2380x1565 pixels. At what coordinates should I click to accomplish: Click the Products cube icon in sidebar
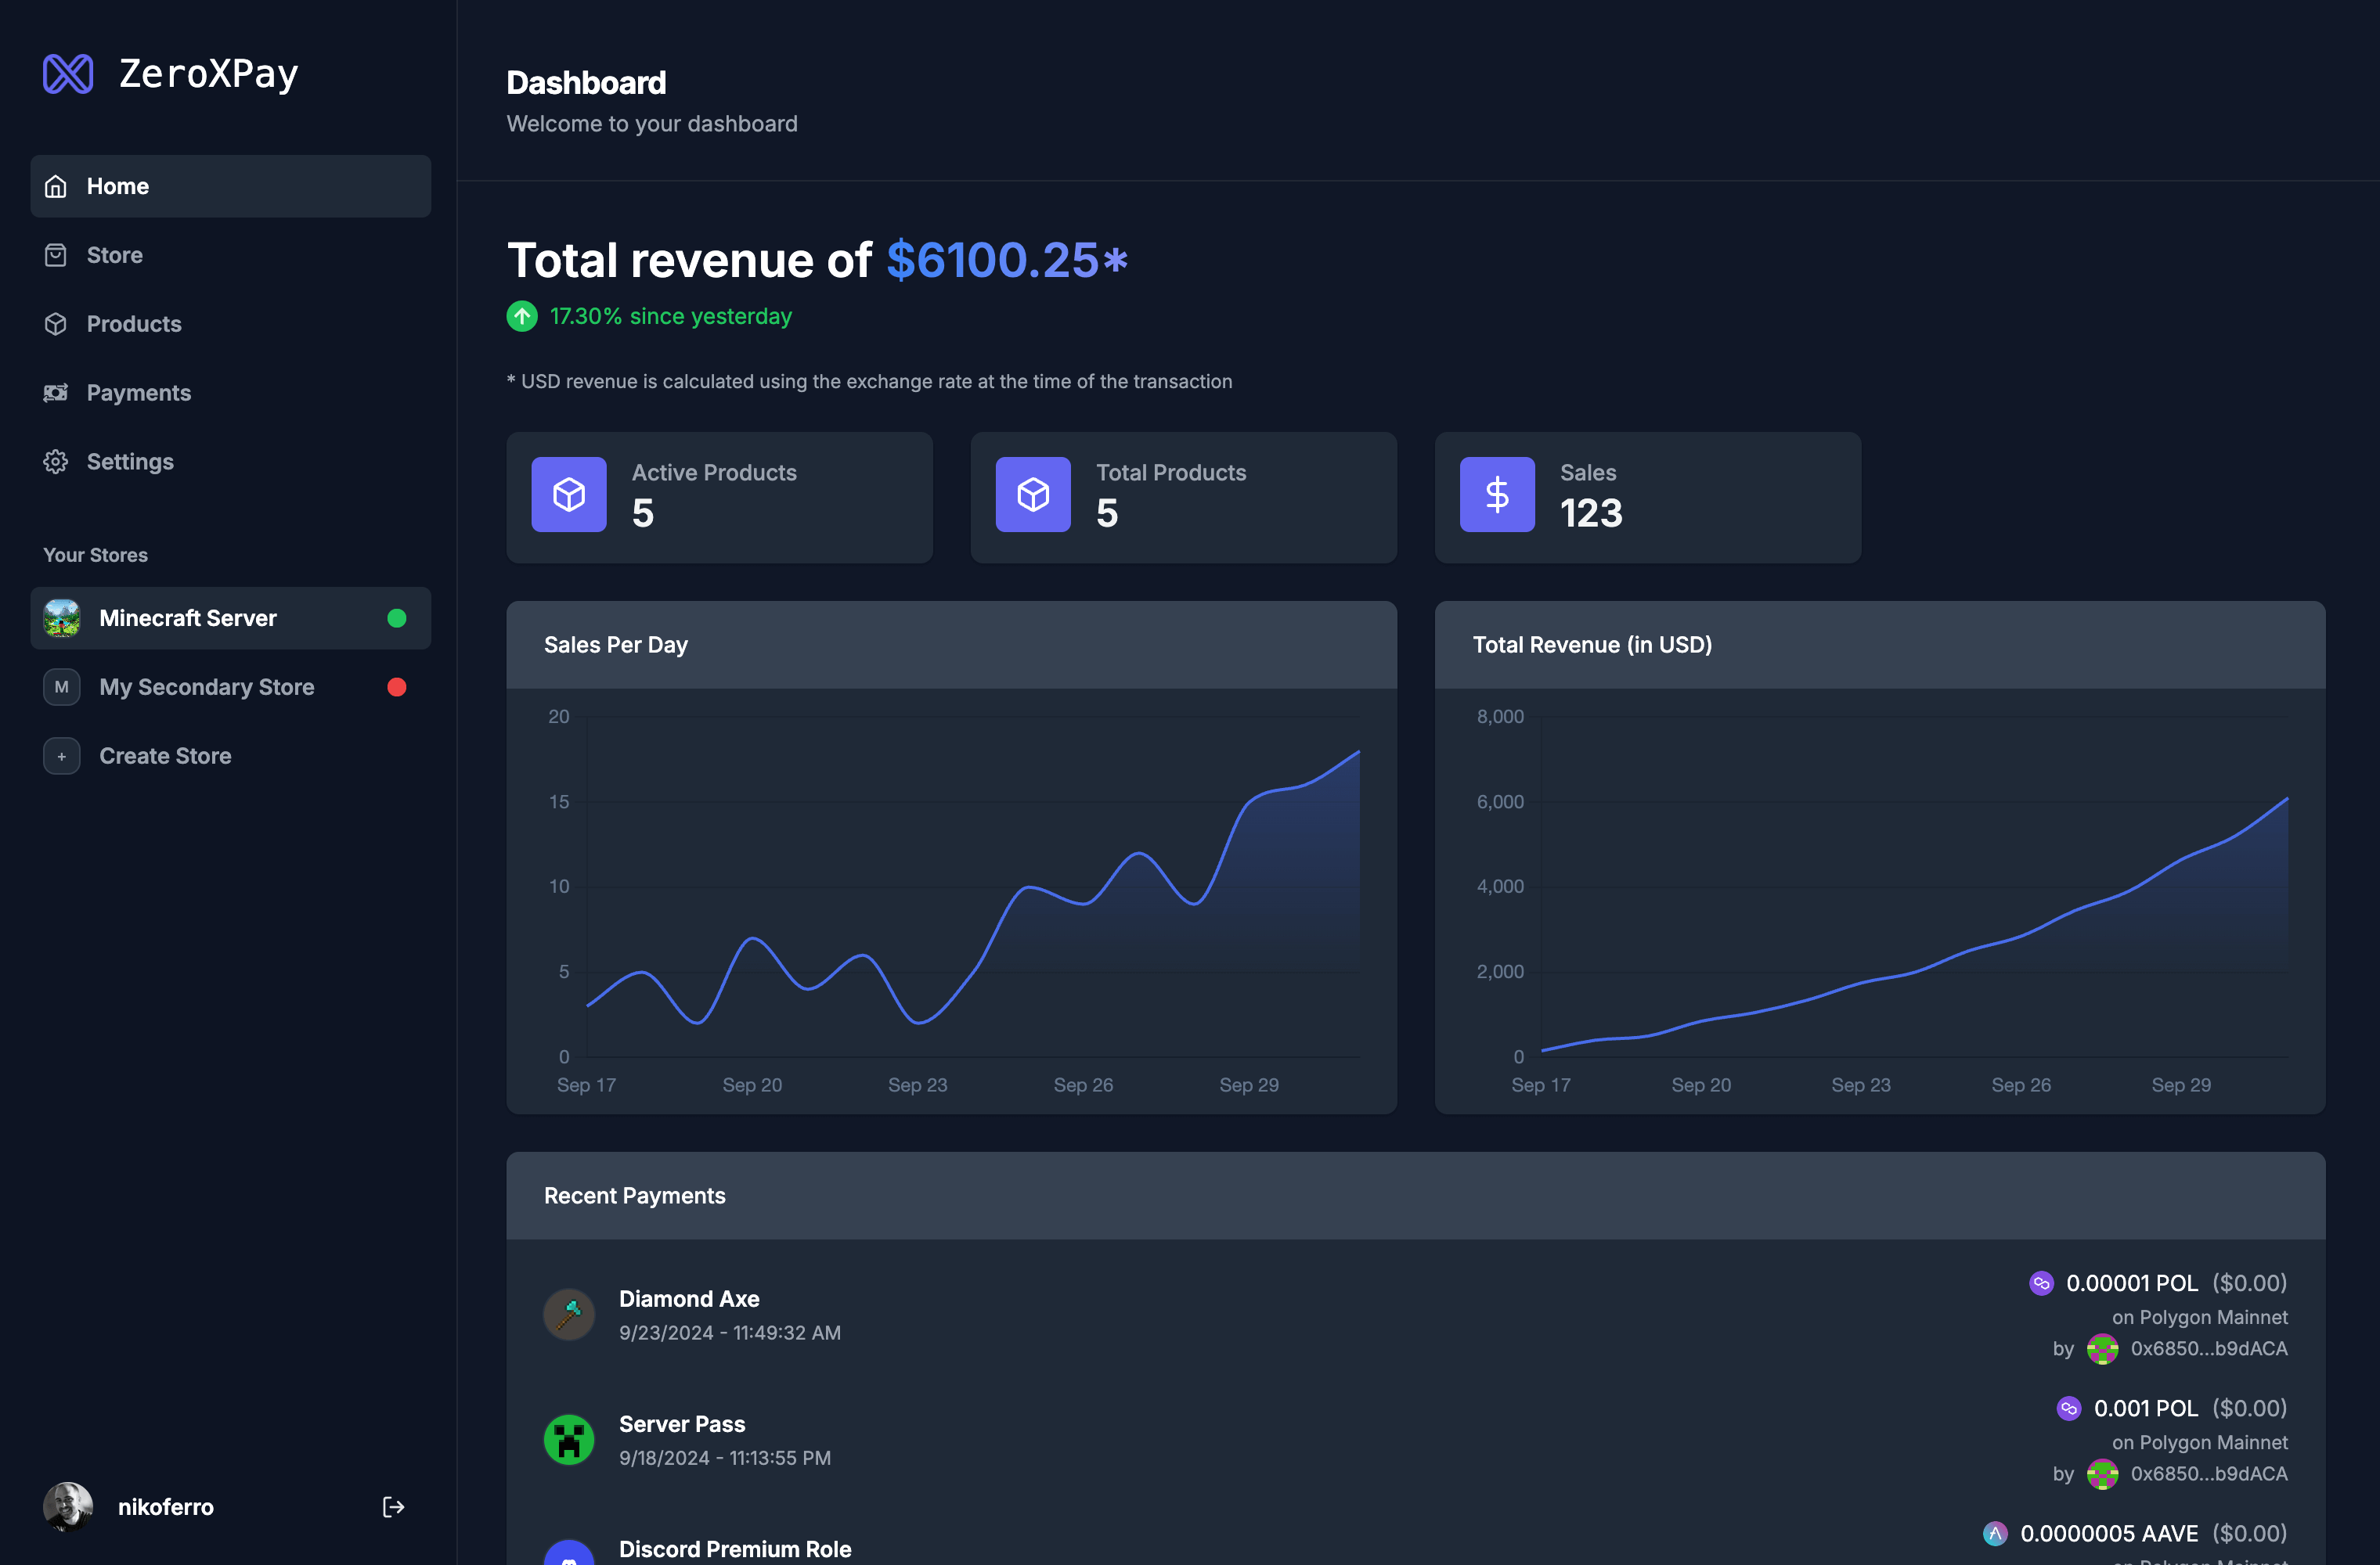56,324
